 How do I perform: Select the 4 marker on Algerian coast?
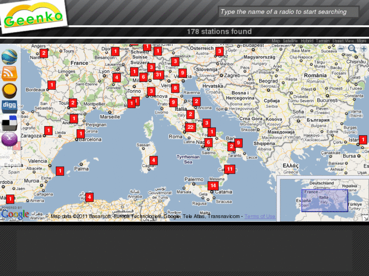[x=89, y=197]
